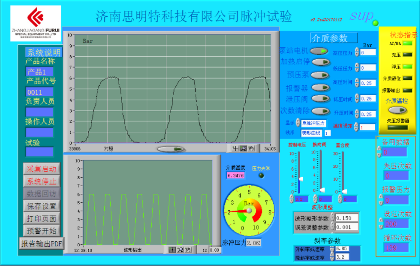Select zoom tool on 波形输出 graph palette
The height and width of the screenshot is (266, 420).
coord(180,250)
